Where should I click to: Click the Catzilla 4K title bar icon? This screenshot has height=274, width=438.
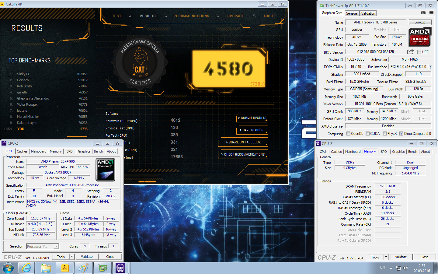3,4
